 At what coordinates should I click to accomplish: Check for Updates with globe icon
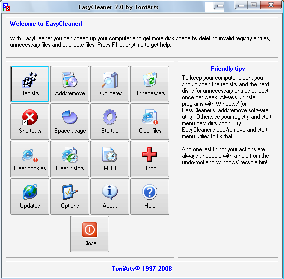tap(30, 196)
